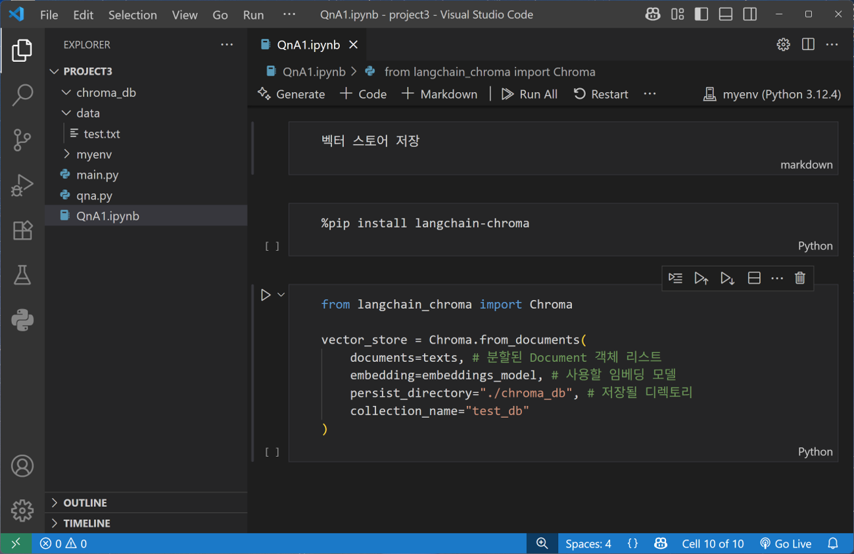Screen dimensions: 854x554
Task: Generate a cell with the Generate button
Action: click(291, 94)
